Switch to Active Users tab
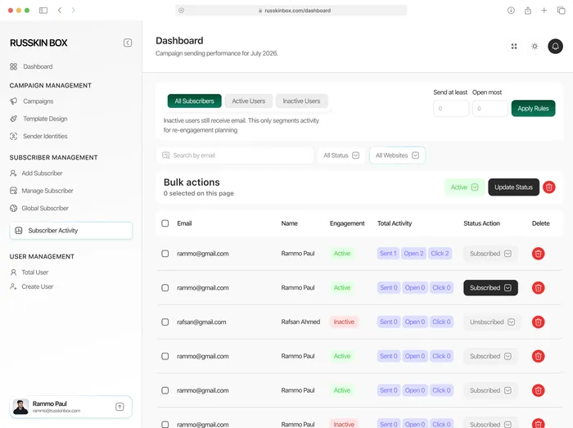Image resolution: width=573 pixels, height=428 pixels. click(x=249, y=101)
